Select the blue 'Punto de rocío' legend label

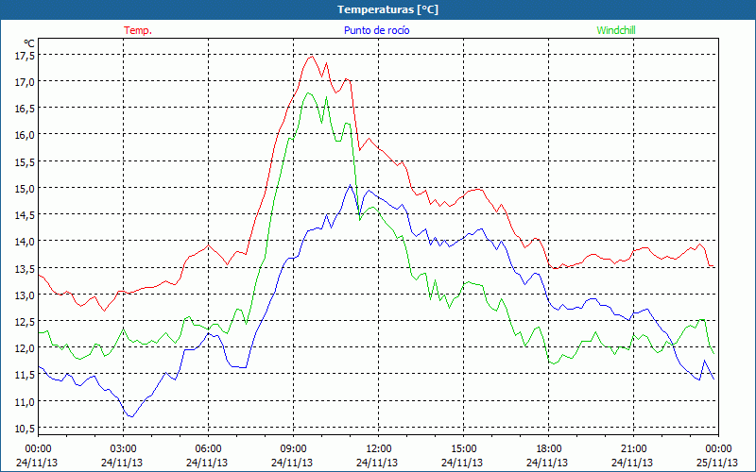point(376,30)
